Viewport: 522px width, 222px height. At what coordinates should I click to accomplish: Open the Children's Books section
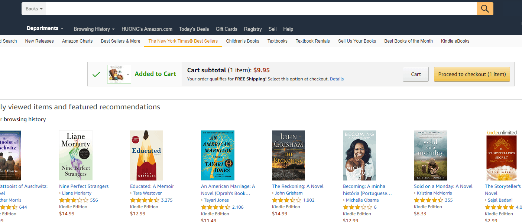(x=242, y=41)
